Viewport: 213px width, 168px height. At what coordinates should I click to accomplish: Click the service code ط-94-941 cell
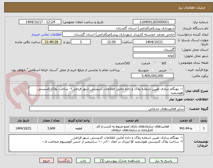click(186, 128)
